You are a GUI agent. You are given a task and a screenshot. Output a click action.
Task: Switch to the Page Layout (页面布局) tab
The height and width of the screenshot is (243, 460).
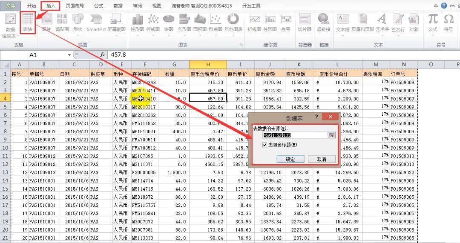coord(75,6)
